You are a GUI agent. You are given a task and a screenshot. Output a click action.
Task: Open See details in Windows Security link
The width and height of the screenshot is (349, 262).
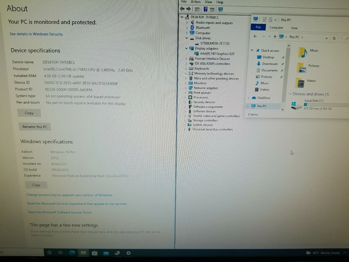(36, 34)
